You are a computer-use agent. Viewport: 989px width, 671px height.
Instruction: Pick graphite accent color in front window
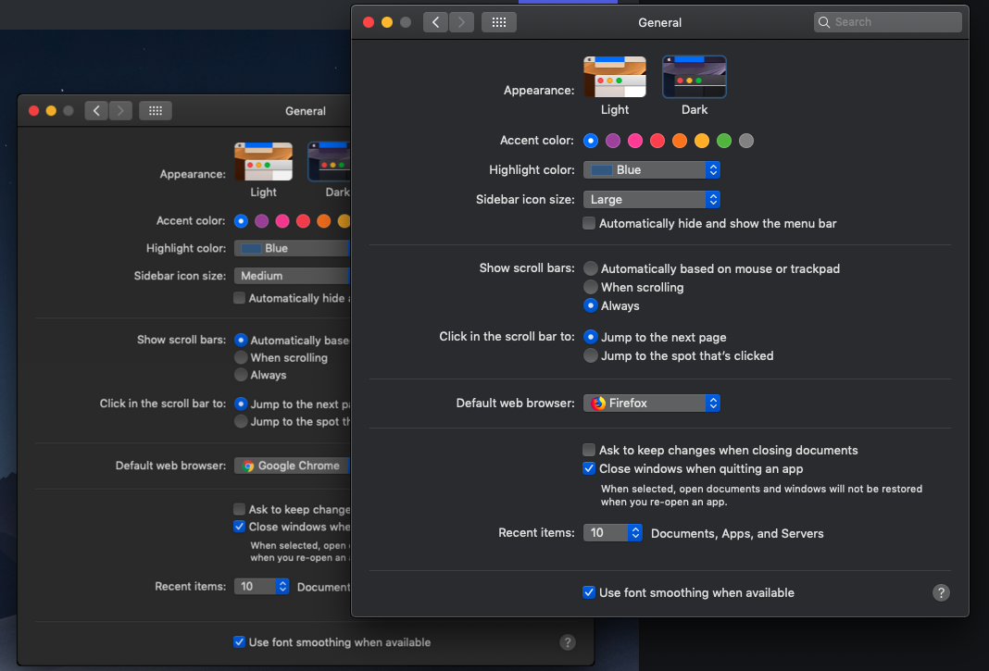746,141
